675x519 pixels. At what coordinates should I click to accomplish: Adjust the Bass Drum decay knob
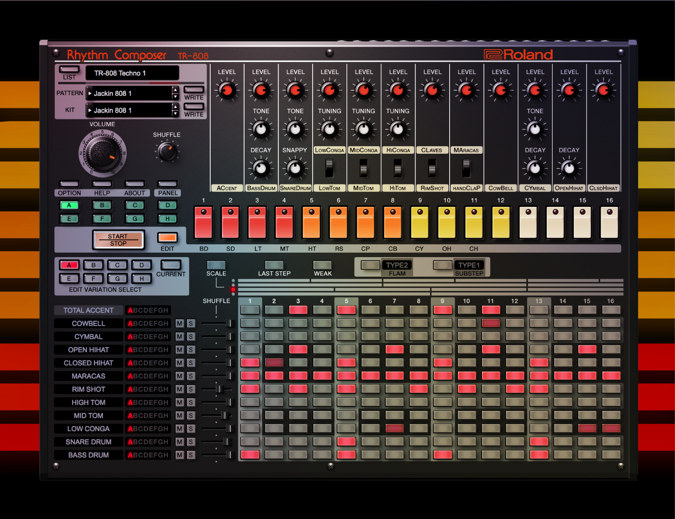pyautogui.click(x=261, y=168)
